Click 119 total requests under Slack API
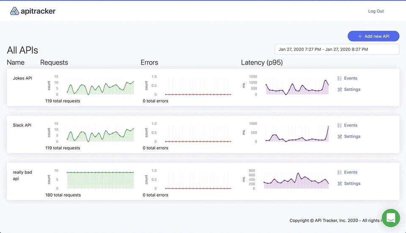Viewport: 406px width, 233px height. (63, 148)
